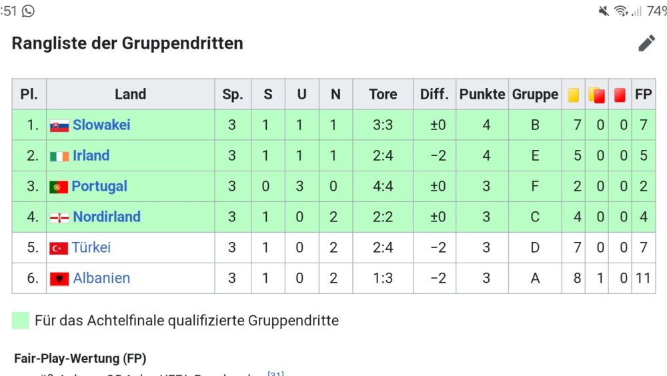Open the Slowakei link
667x376 pixels.
click(101, 125)
